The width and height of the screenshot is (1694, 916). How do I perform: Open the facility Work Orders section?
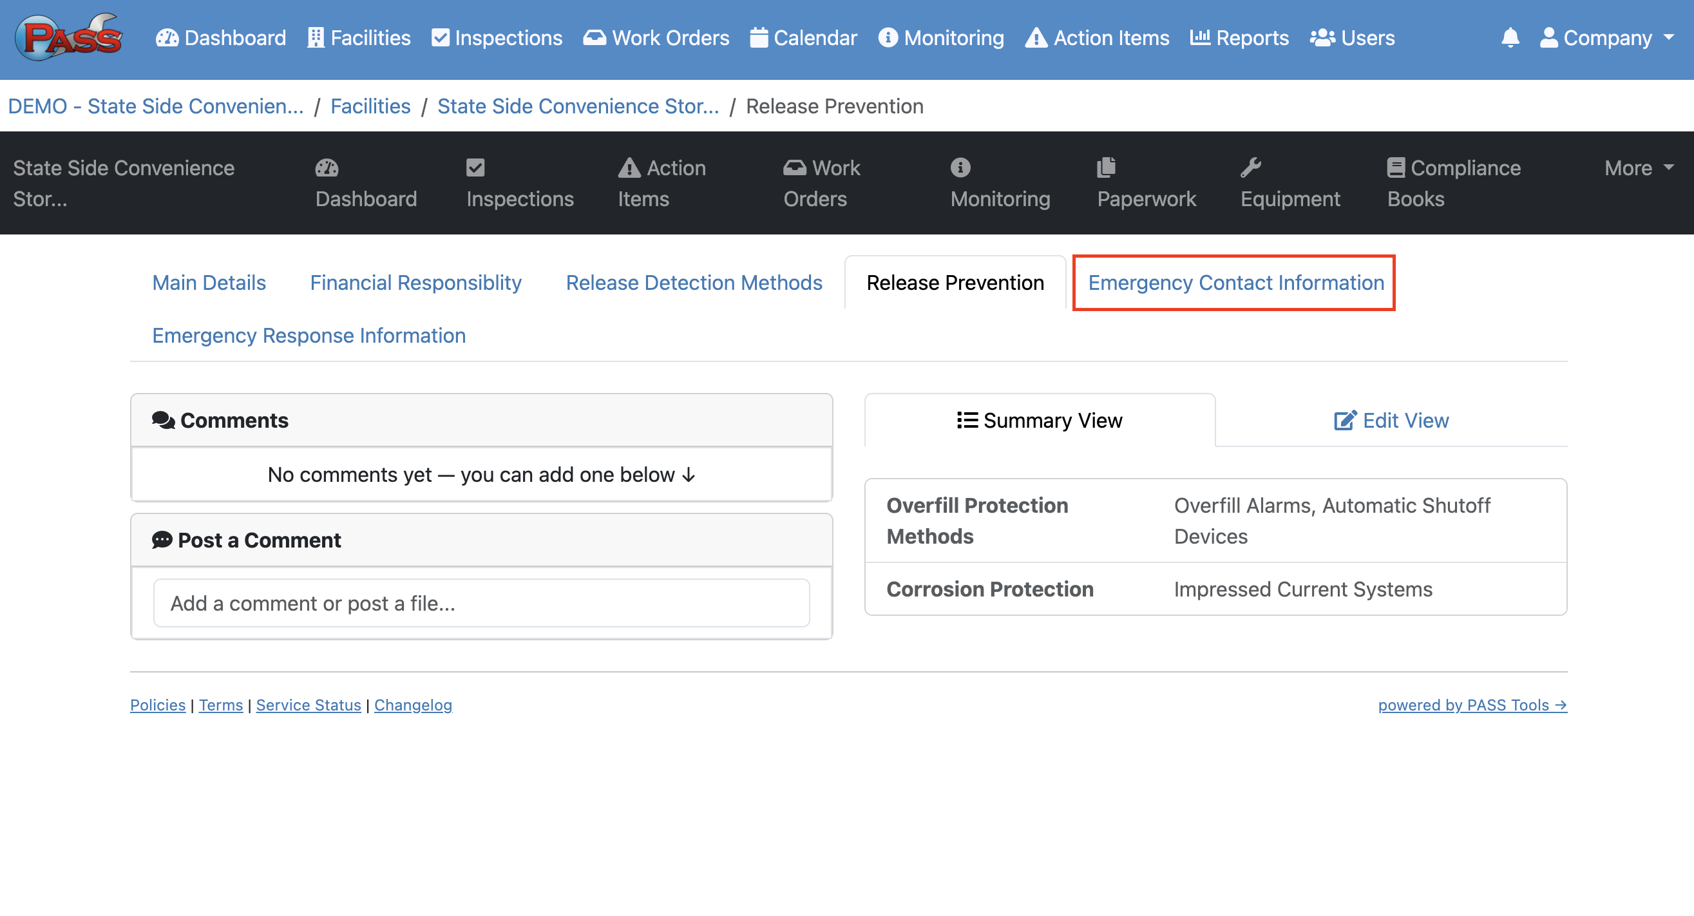pos(821,184)
